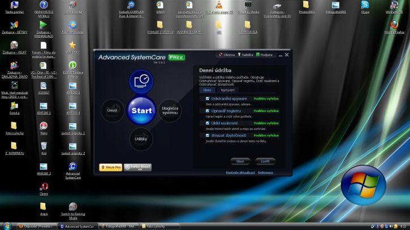Open the Z_INTERNETU folder

(14, 149)
